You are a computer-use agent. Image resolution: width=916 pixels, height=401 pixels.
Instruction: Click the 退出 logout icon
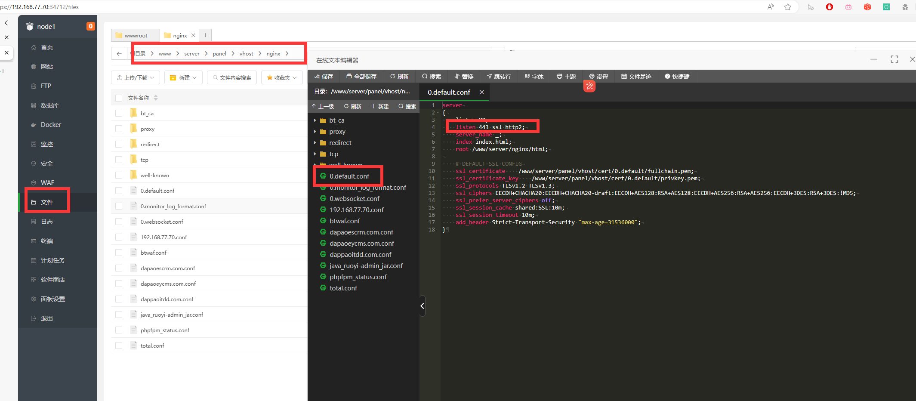click(x=34, y=318)
